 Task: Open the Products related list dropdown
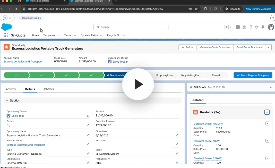pyautogui.click(x=267, y=112)
